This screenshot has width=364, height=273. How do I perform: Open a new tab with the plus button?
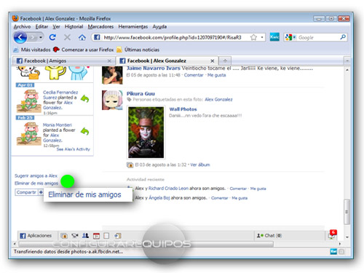(225, 60)
